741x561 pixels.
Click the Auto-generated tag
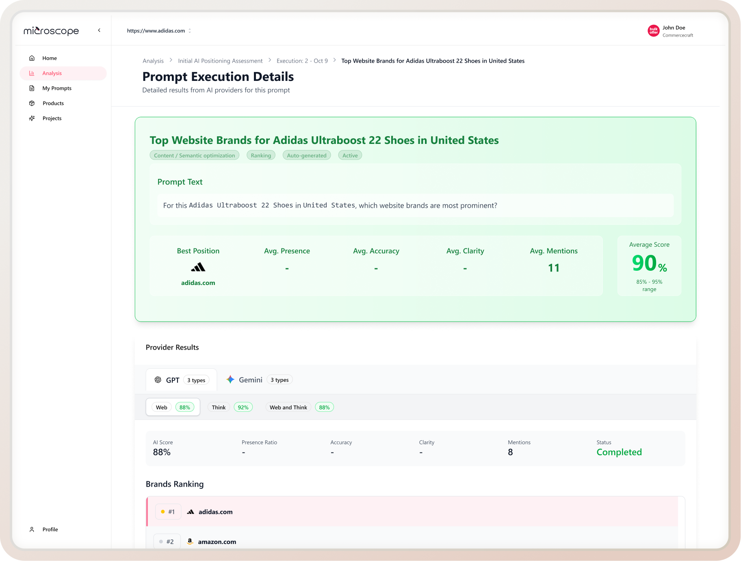pos(307,155)
